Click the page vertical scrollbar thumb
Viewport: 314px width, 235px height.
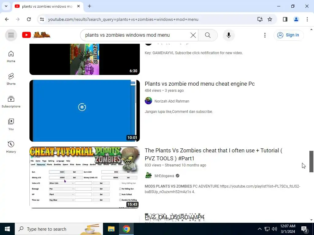(311, 162)
